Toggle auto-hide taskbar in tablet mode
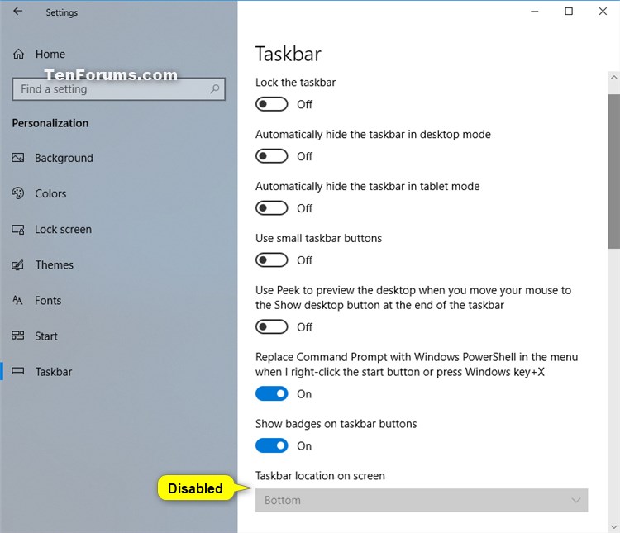The height and width of the screenshot is (533, 620). [x=272, y=208]
